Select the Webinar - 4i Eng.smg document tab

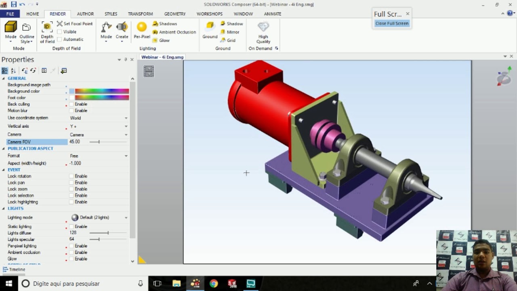click(162, 57)
